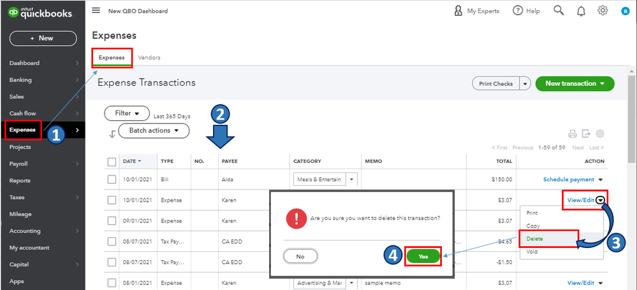Viewport: 637px width, 290px height.
Task: Check the first CA EDD tax payment row
Action: click(x=112, y=242)
